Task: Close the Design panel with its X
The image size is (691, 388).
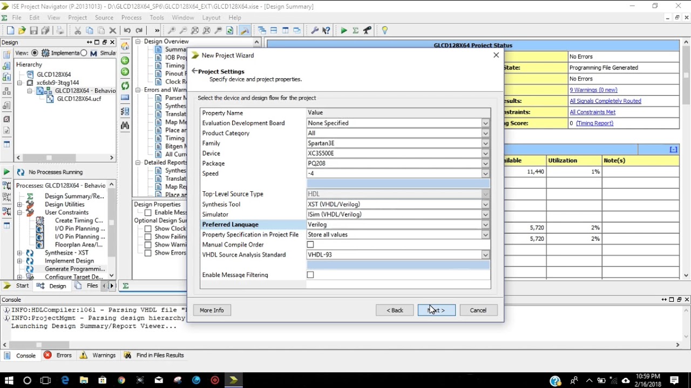Action: coord(112,42)
